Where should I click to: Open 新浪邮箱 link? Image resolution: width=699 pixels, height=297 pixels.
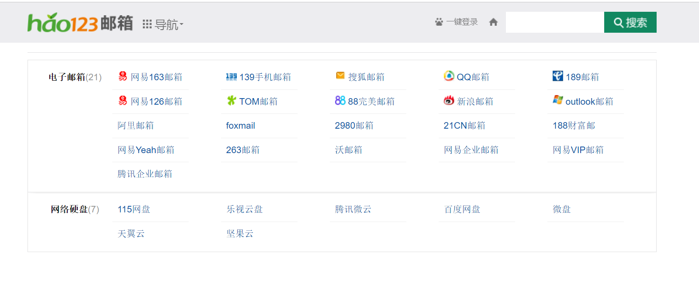[475, 102]
